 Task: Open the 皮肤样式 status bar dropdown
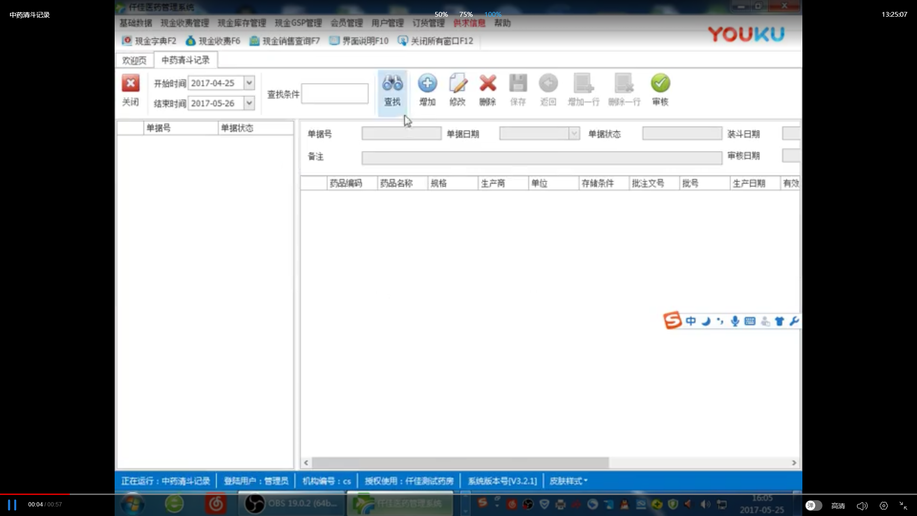pyautogui.click(x=568, y=481)
